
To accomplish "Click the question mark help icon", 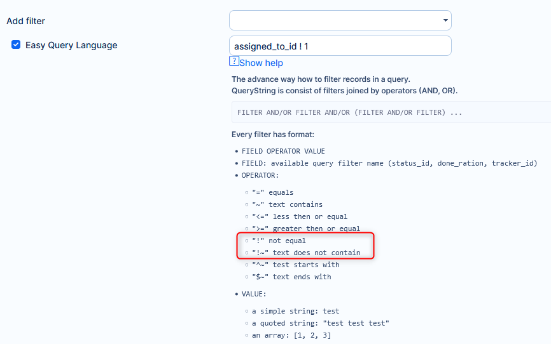I will [x=234, y=62].
